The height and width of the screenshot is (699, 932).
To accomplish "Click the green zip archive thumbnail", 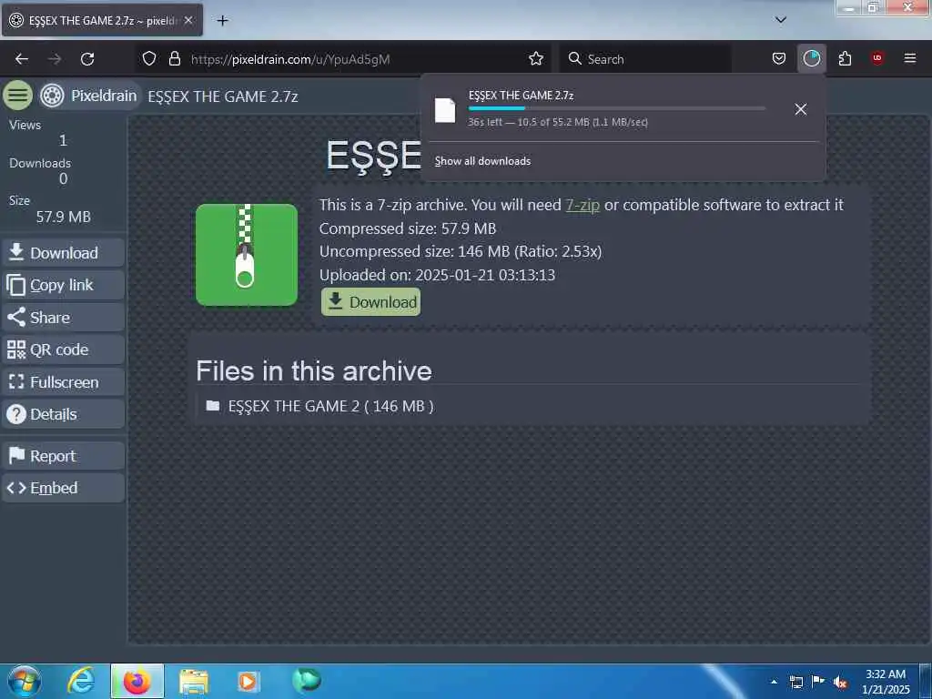I will click(247, 255).
